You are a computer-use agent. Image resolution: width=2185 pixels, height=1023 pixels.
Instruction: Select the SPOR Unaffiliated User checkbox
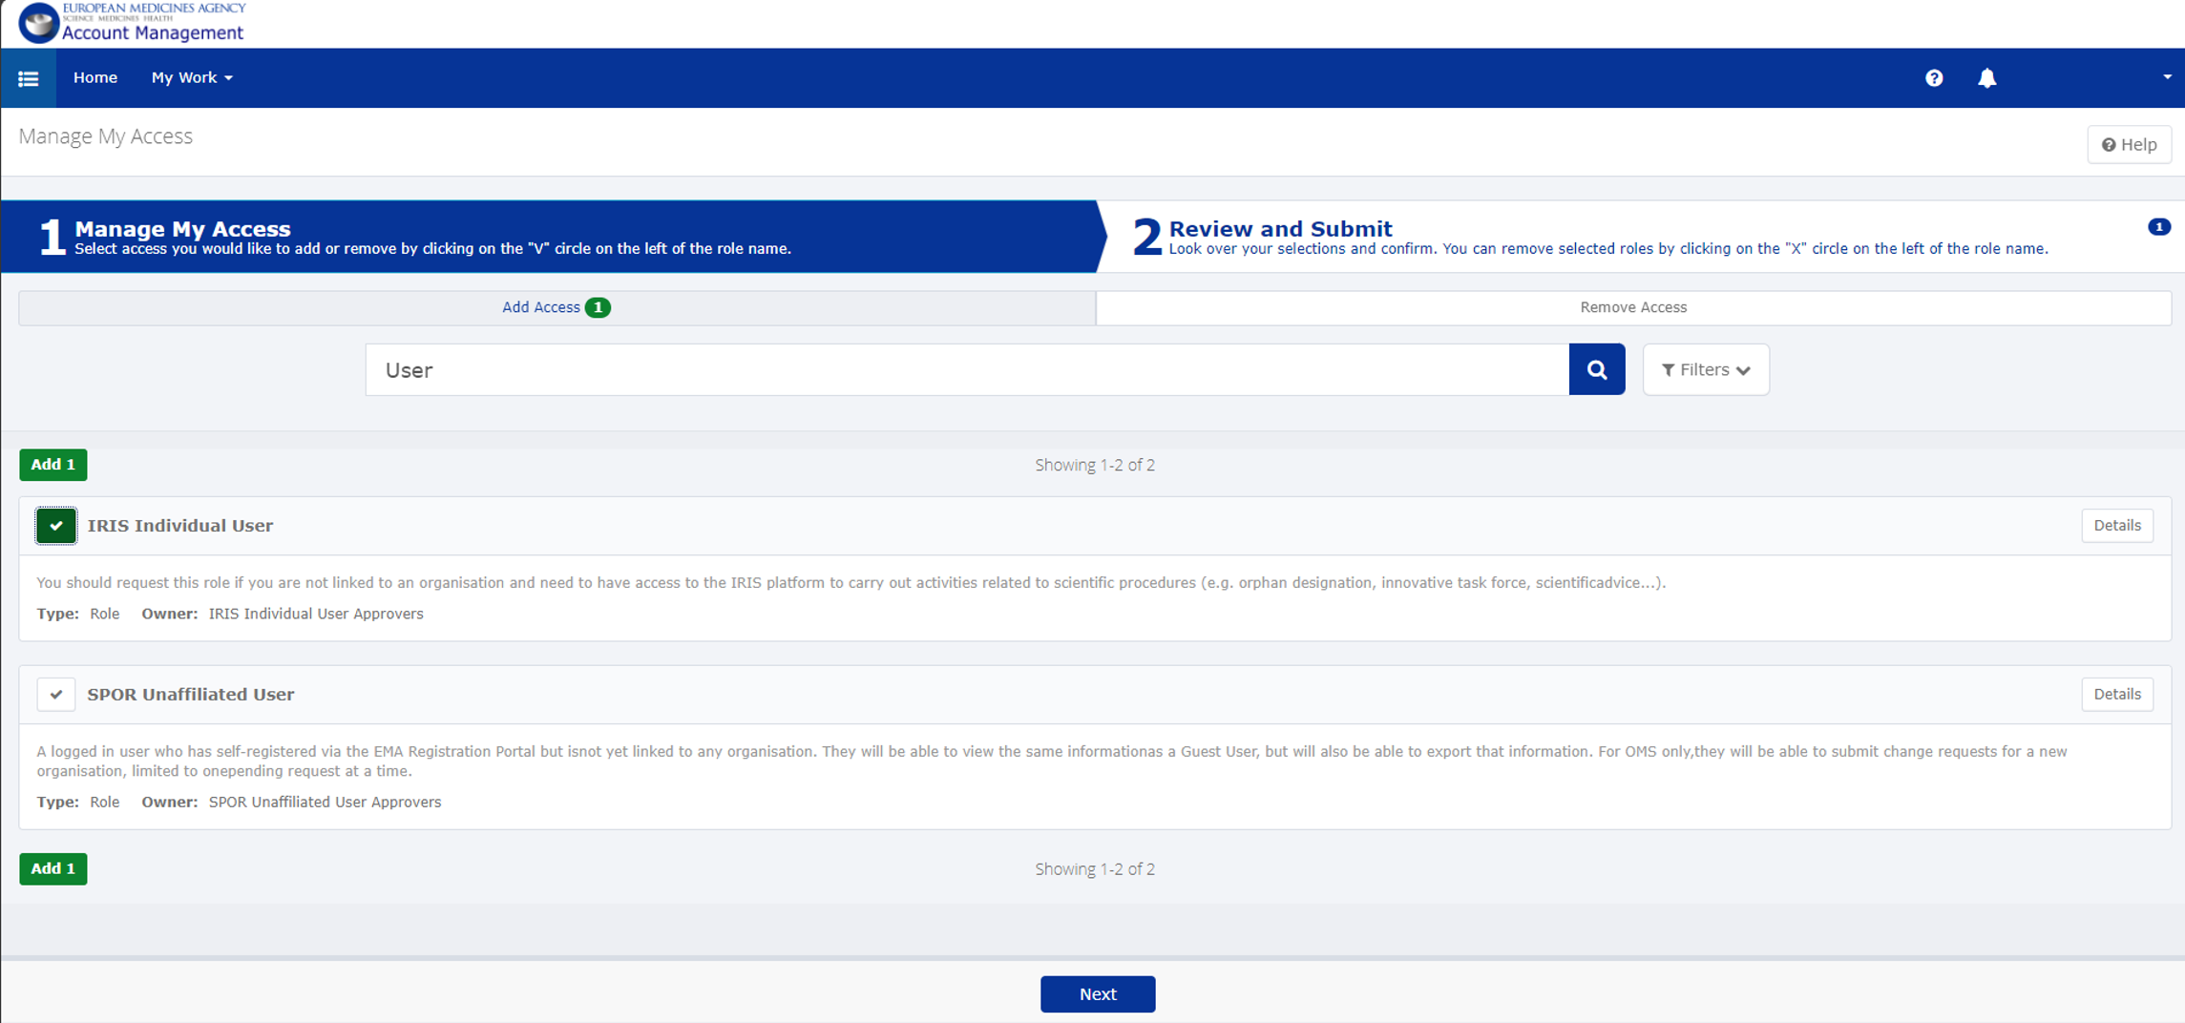coord(56,695)
